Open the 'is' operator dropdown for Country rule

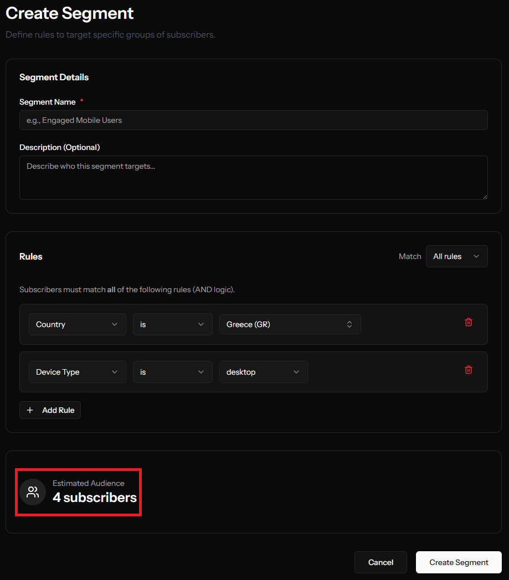tap(172, 324)
